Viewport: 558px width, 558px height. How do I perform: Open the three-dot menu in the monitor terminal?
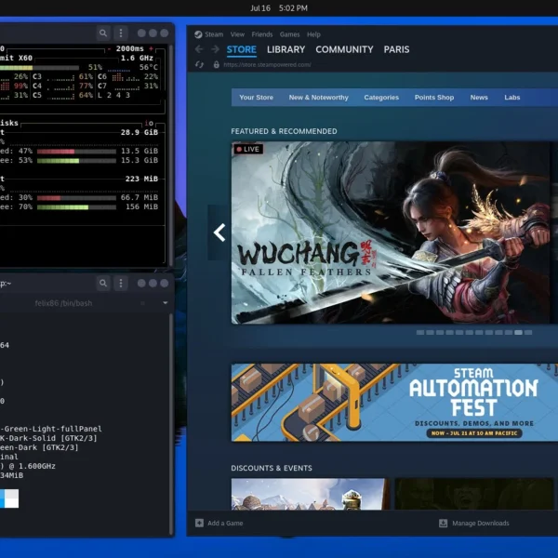click(121, 33)
